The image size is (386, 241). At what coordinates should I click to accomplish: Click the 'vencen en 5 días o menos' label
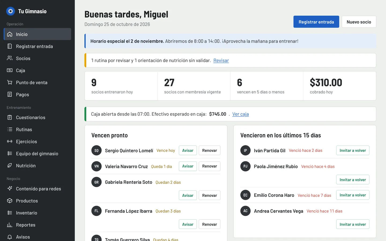tap(261, 92)
